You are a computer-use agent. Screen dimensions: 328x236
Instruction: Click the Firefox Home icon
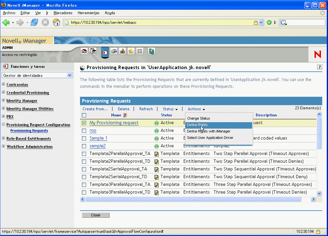click(56, 23)
